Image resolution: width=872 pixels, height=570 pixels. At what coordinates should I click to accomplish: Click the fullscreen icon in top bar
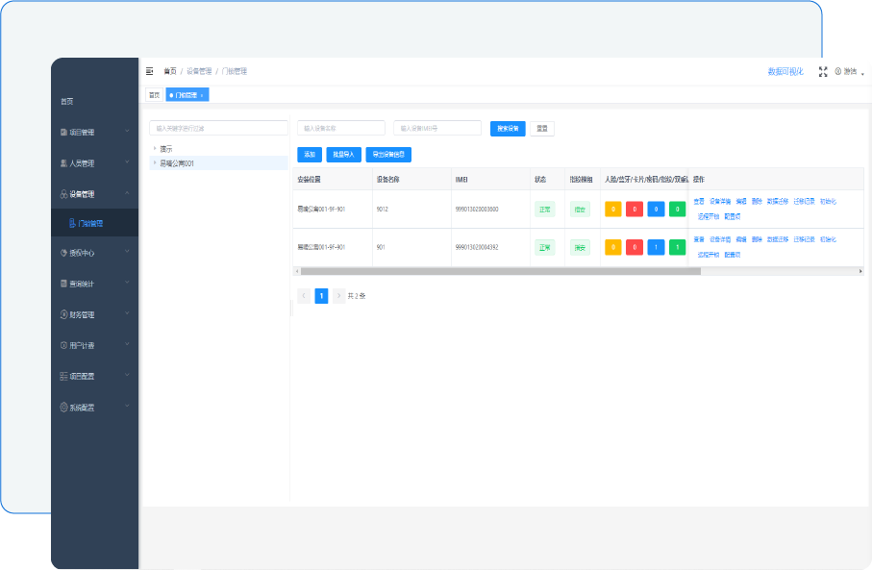(x=822, y=71)
